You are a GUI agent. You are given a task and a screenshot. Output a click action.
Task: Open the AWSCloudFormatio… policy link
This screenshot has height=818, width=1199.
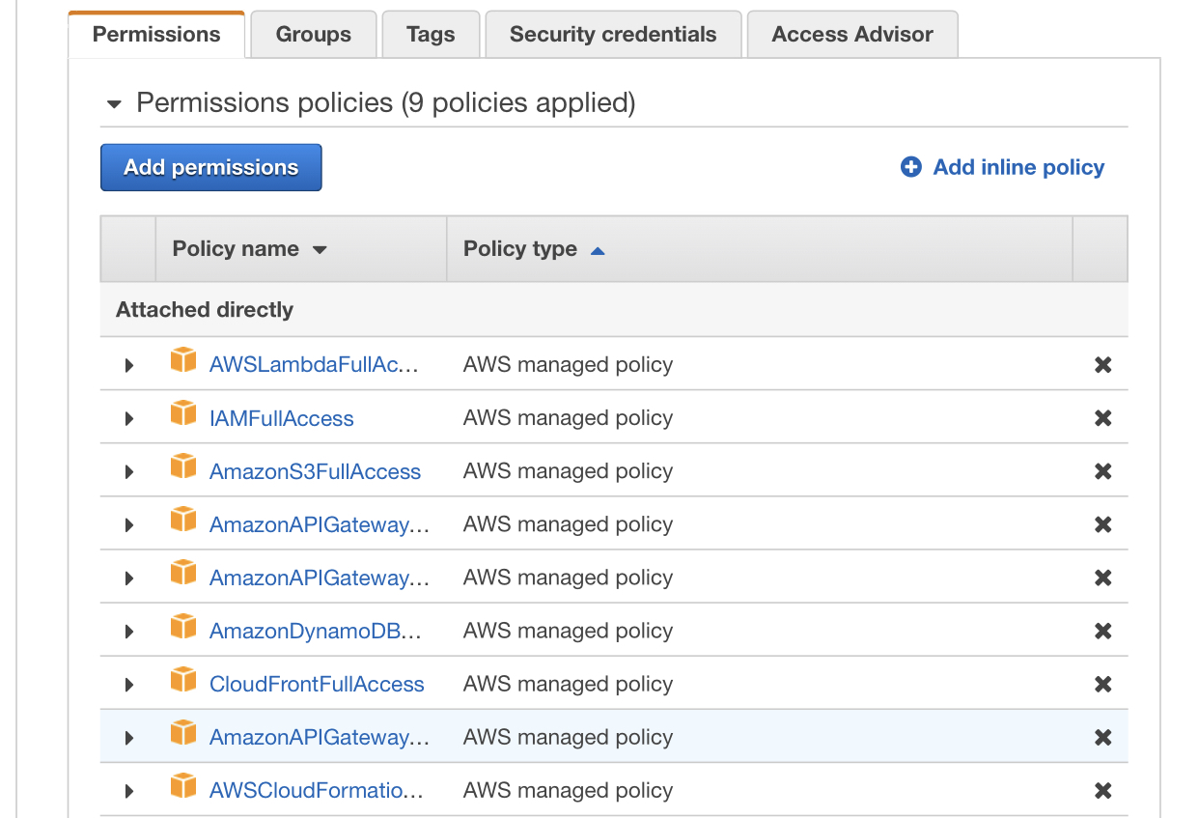point(316,790)
